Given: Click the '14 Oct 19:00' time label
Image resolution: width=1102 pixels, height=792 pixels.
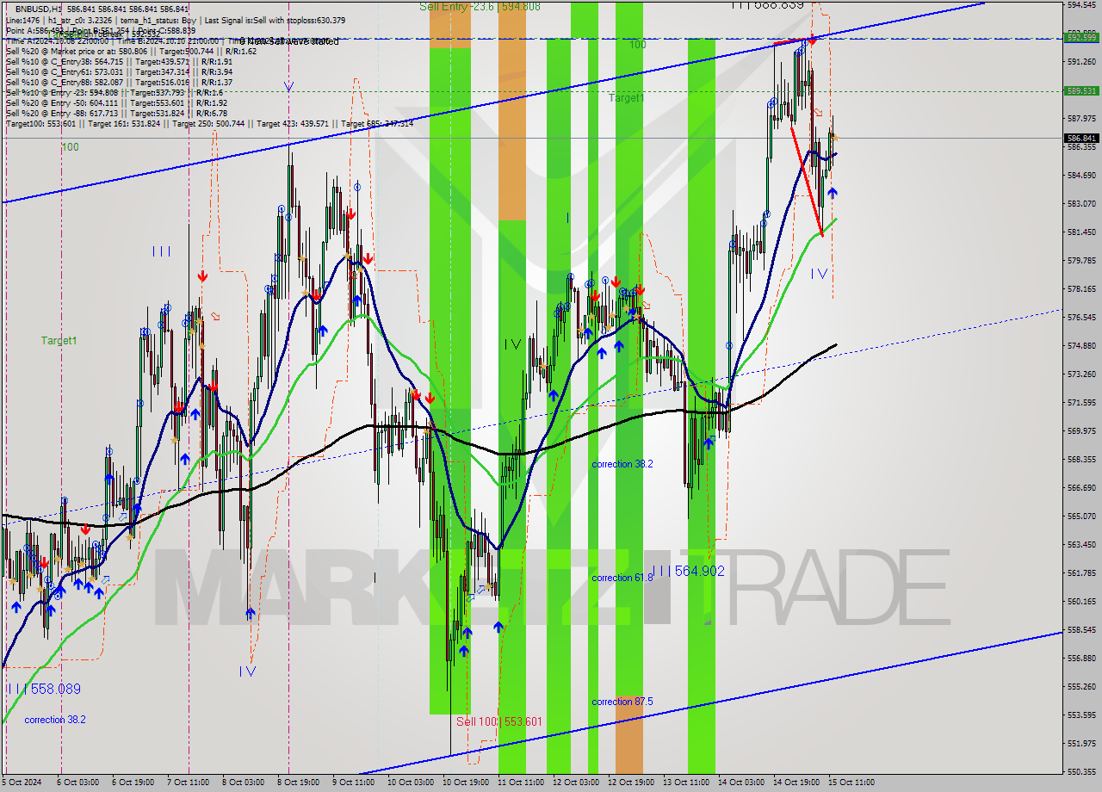Looking at the screenshot, I should pyautogui.click(x=796, y=783).
